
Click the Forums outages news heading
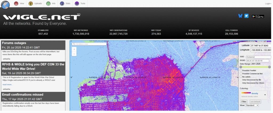14,43
